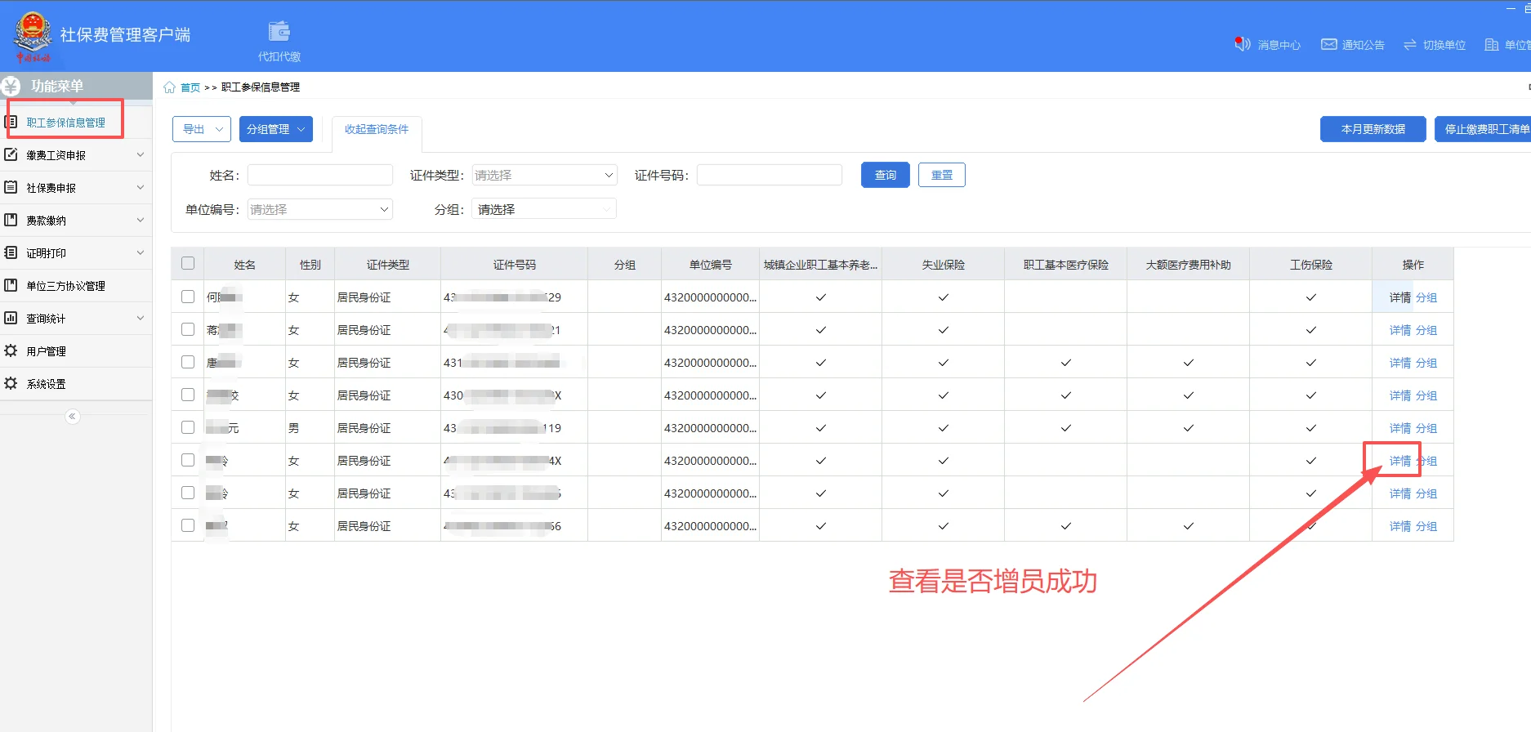This screenshot has width=1531, height=732.
Task: Toggle the select-all header checkbox
Action: (188, 263)
